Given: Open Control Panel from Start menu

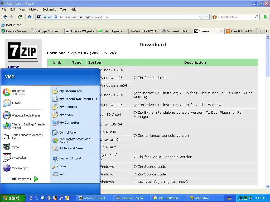Looking at the screenshot, I should tap(75, 133).
